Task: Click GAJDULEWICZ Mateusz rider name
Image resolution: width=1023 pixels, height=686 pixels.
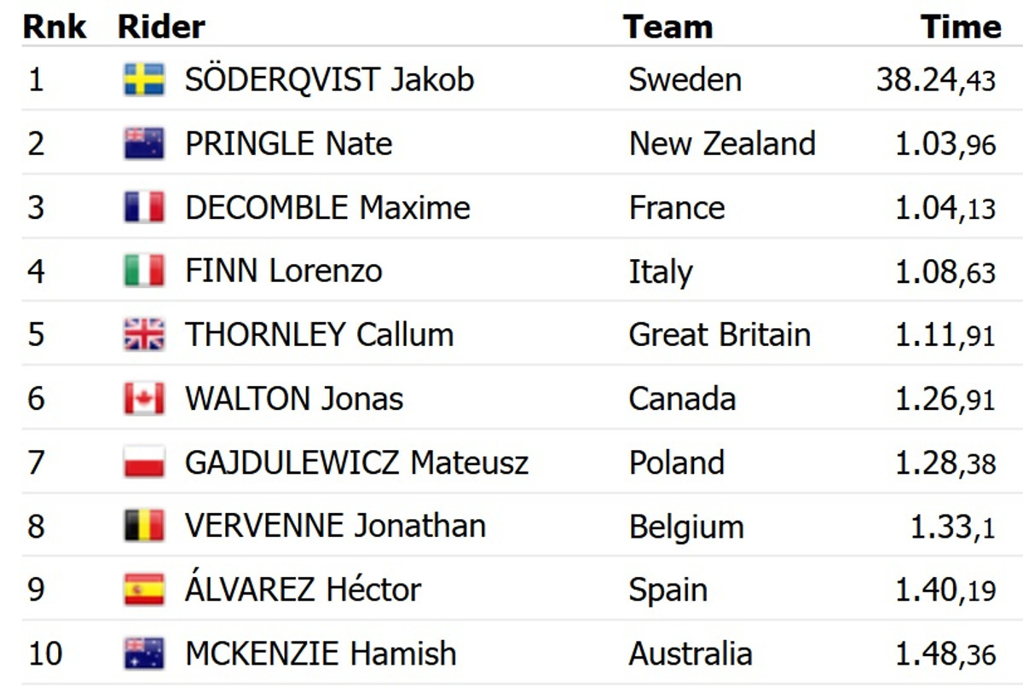Action: coord(356,463)
